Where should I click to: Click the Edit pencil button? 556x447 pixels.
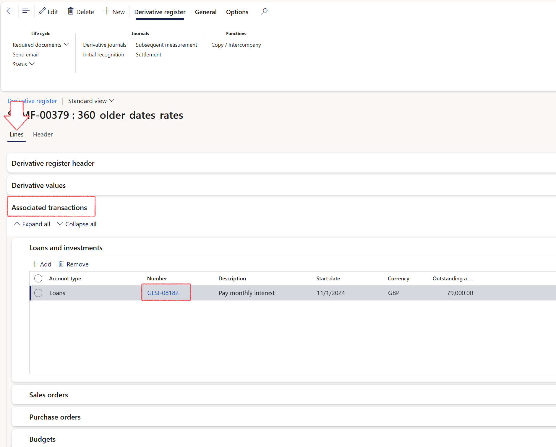(x=48, y=12)
